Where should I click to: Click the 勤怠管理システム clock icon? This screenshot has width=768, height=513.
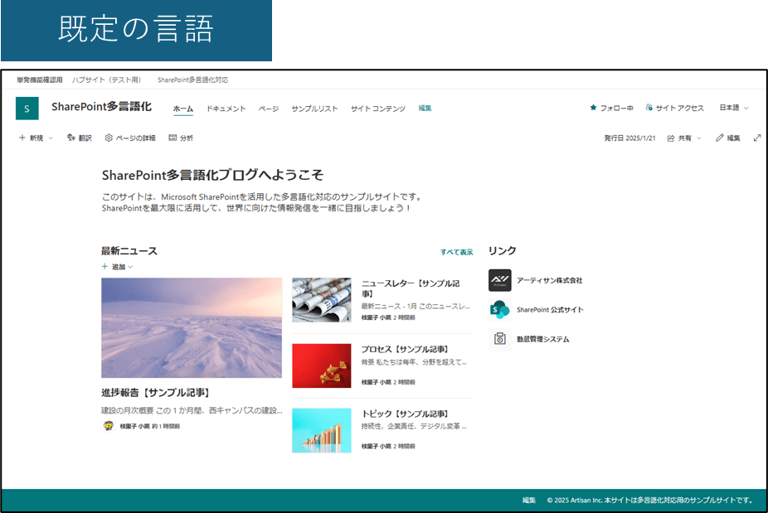(499, 339)
